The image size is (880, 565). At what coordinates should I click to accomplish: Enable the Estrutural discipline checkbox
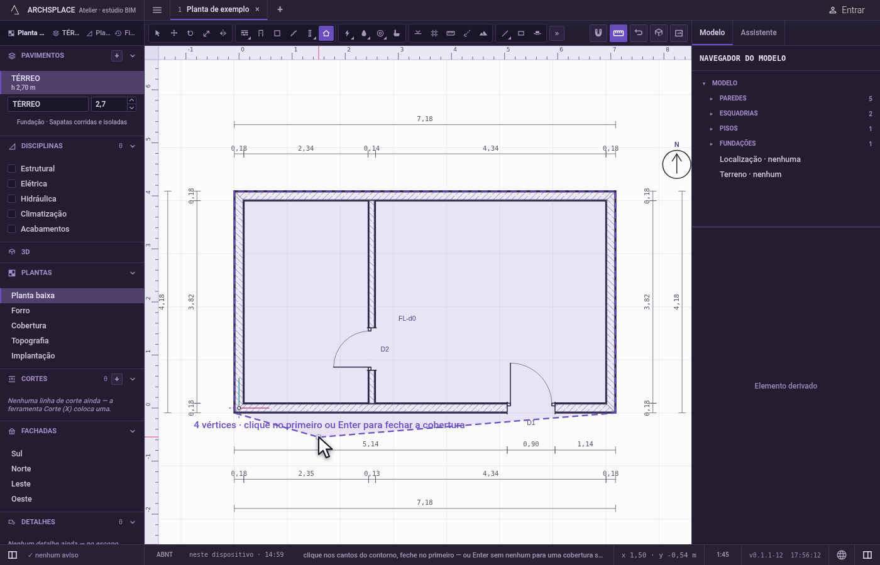[11, 169]
